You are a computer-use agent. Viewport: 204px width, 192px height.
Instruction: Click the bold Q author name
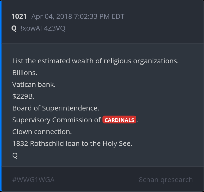(14, 28)
